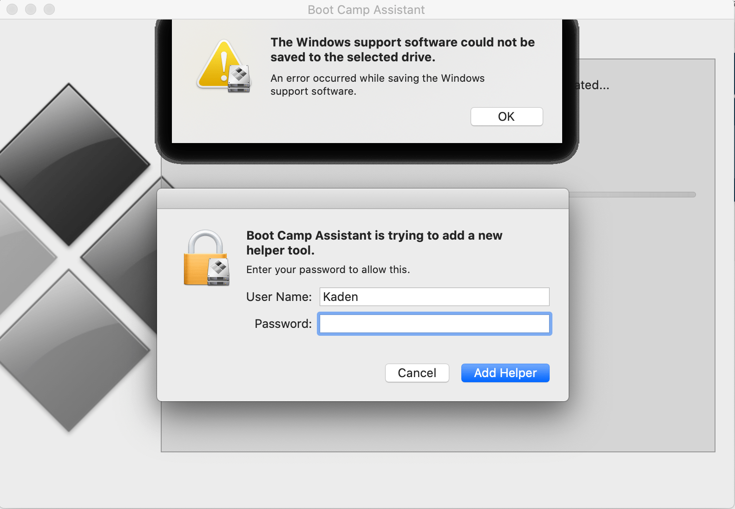Select the User Name field containing Kaden
Screen dimensions: 735x509
click(434, 297)
